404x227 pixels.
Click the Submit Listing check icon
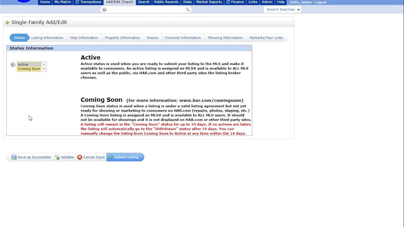point(111,157)
